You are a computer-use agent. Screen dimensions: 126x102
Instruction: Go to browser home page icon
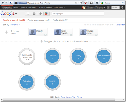click(97, 3)
